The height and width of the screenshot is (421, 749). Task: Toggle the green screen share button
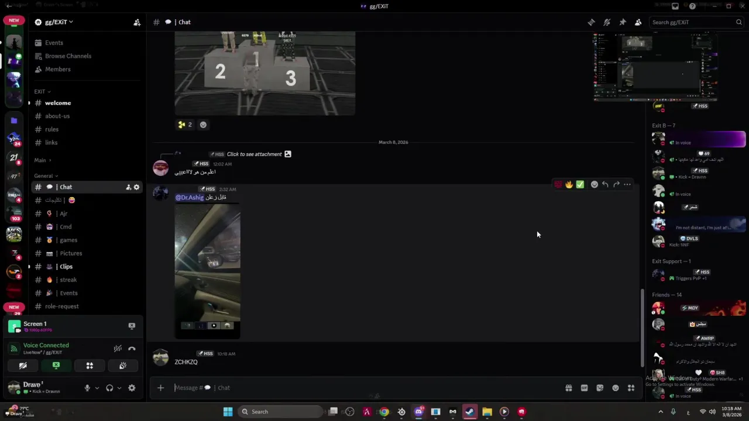56,365
